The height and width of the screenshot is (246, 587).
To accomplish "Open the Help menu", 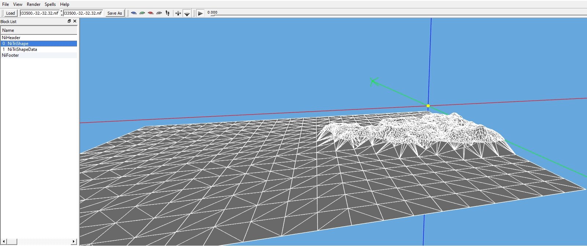I will [65, 4].
